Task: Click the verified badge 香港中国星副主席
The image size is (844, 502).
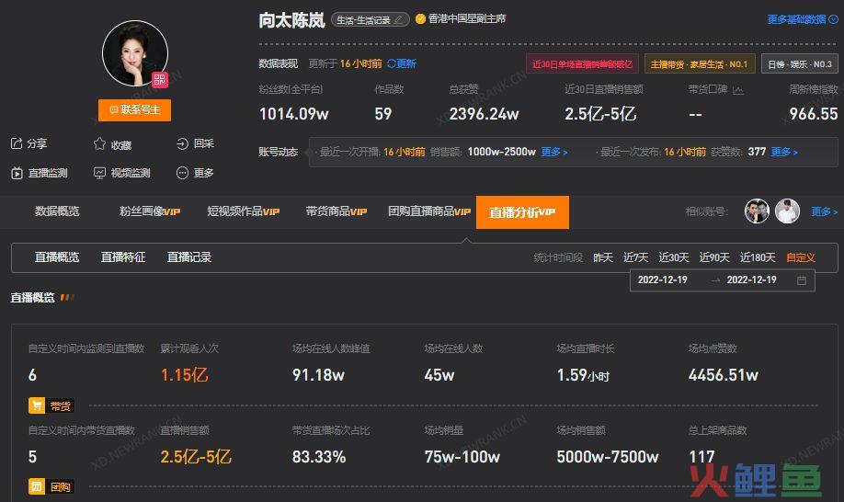Action: coord(420,18)
